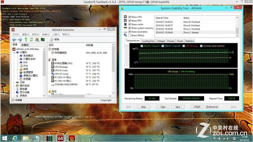Toggle CPU #1 / Core #2 graph checkbox

point(162,46)
